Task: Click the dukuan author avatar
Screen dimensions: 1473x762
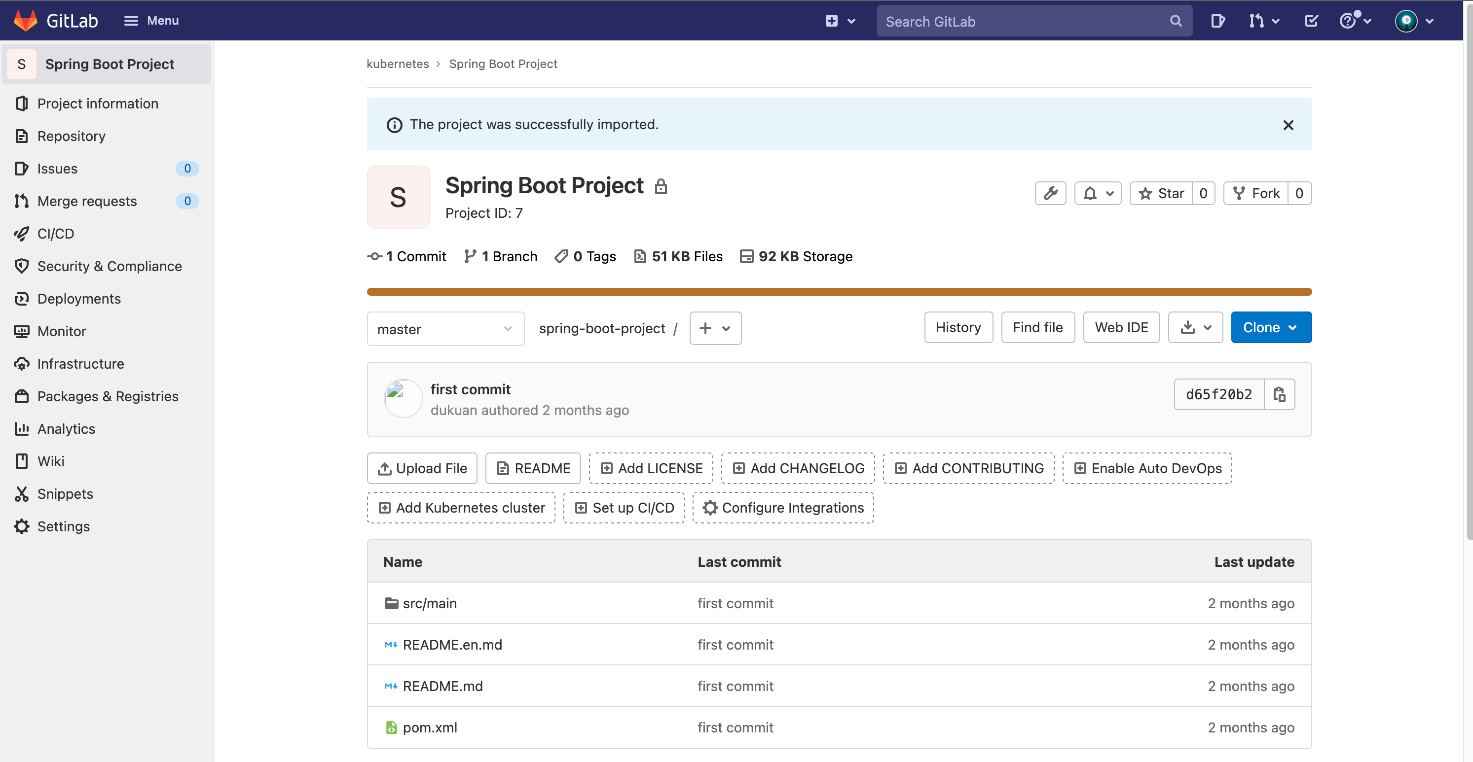Action: pos(403,399)
